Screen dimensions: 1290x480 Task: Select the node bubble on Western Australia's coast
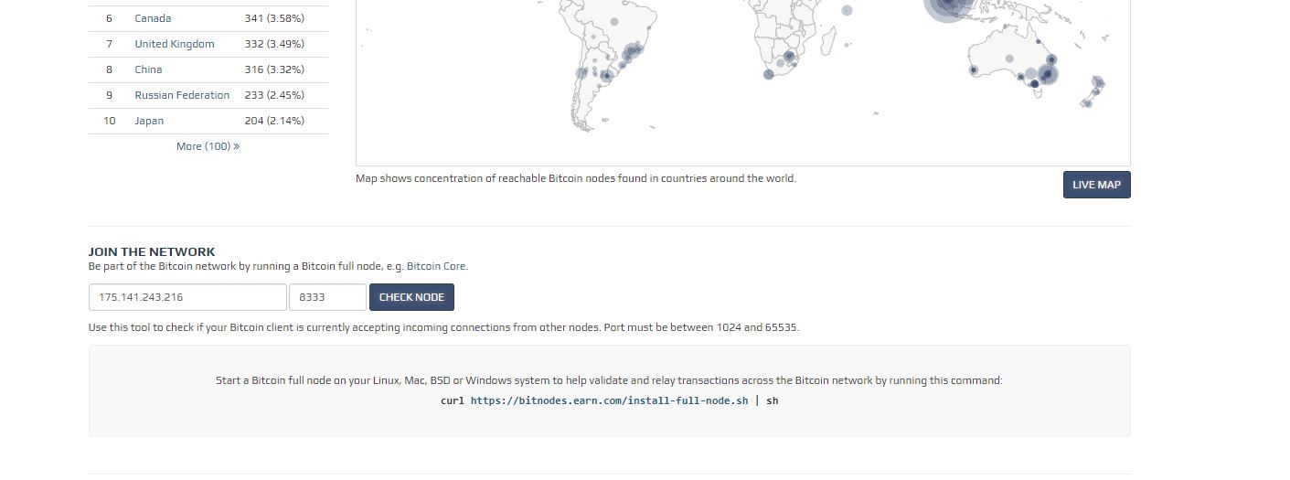click(974, 69)
